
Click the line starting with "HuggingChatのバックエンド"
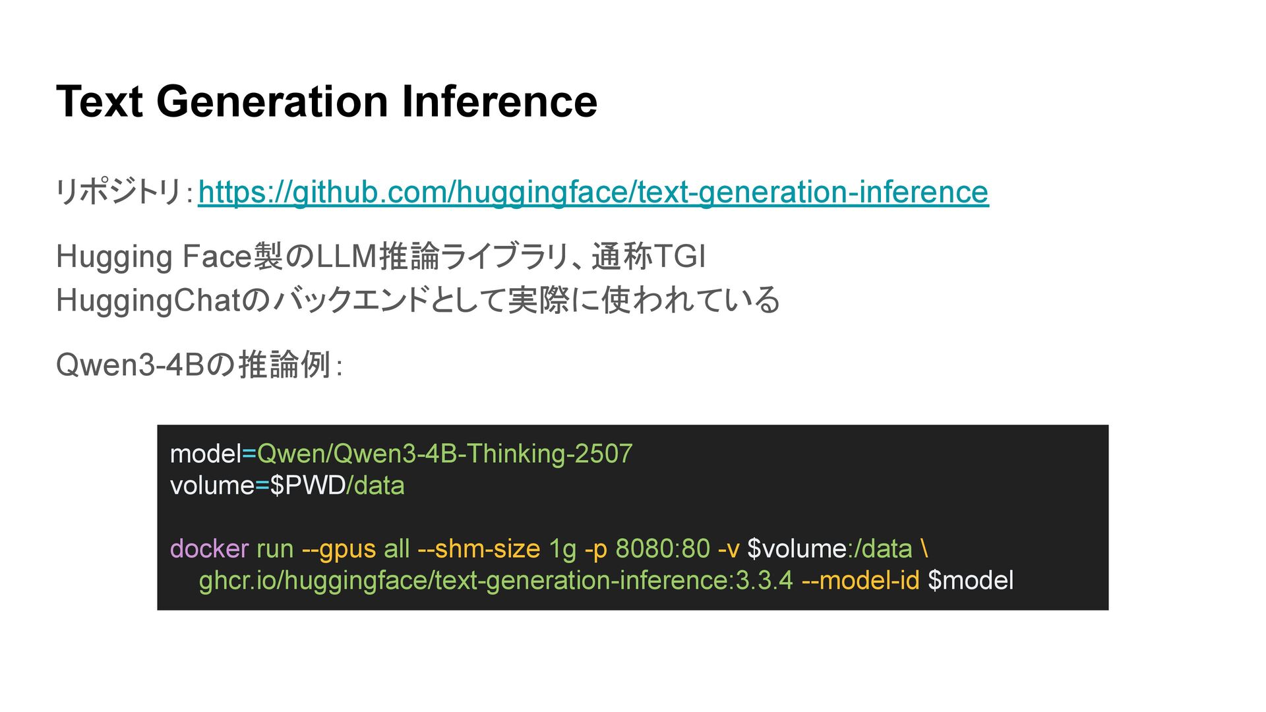click(418, 300)
